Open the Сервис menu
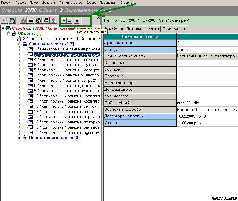Image resolution: width=238 pixels, height=201 pixels. coord(91,3)
